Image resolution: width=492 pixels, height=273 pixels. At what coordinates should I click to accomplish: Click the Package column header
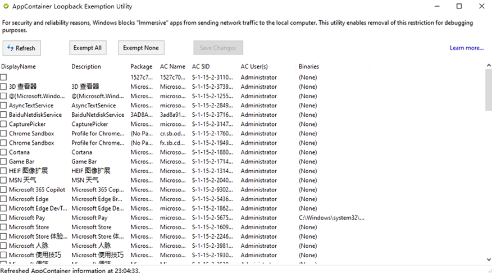[141, 67]
